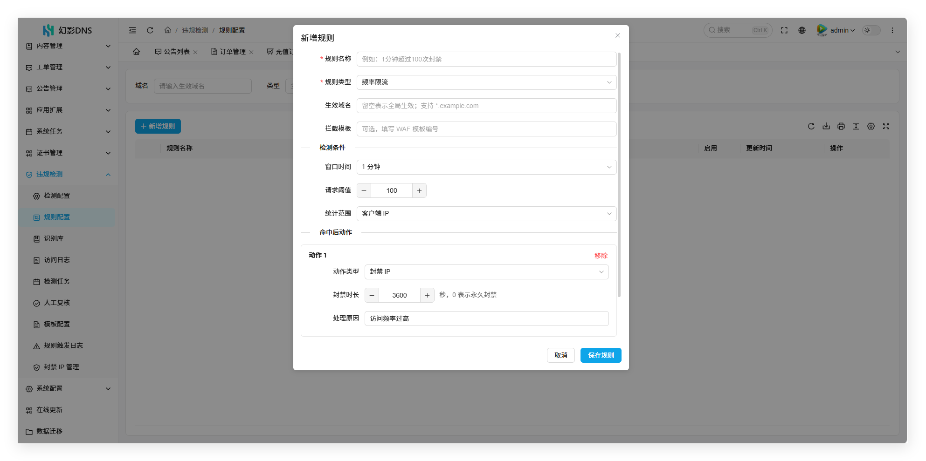Expand table to fullscreen icon
This screenshot has height=461, width=926.
coord(886,126)
